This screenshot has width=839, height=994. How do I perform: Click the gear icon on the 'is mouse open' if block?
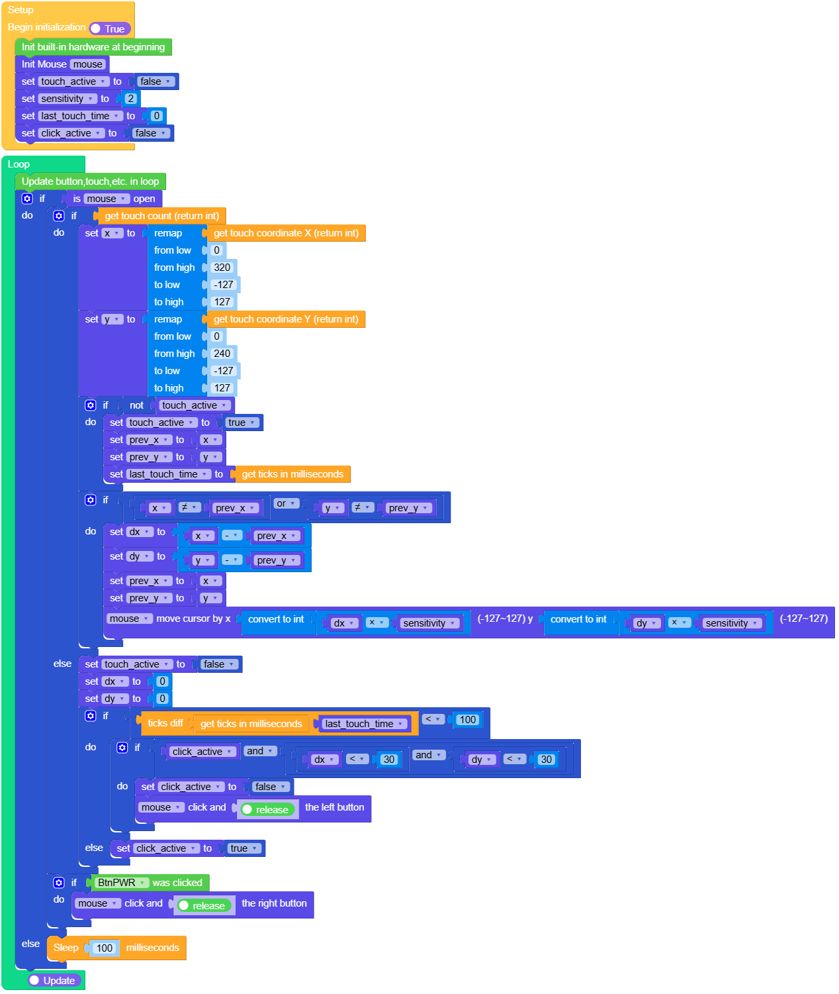27,198
